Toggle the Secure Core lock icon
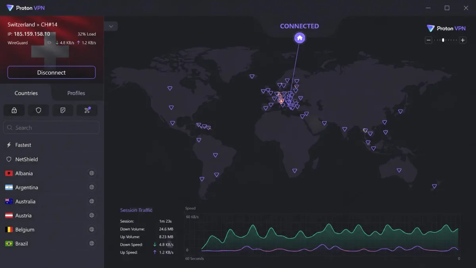Viewport: 476px width, 268px height. pyautogui.click(x=14, y=110)
